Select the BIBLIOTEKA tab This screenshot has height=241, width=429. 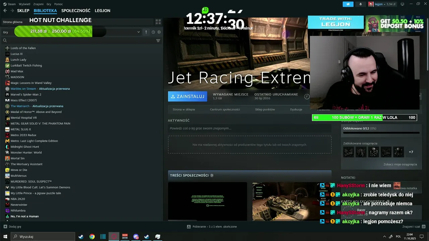tap(45, 11)
